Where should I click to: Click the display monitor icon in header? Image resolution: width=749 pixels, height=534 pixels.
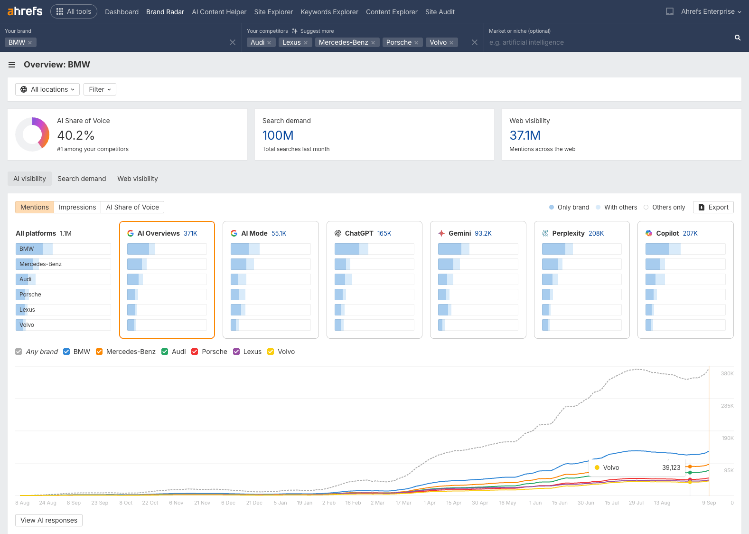point(669,11)
